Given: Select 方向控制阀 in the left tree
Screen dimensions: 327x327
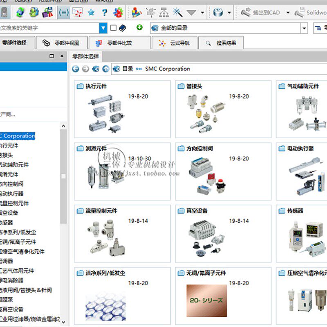Looking at the screenshot, I should [x=12, y=184].
